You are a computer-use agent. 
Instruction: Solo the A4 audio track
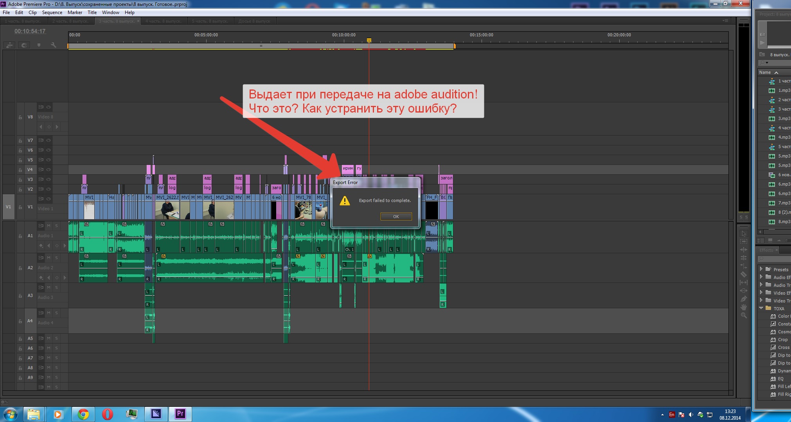coord(57,313)
